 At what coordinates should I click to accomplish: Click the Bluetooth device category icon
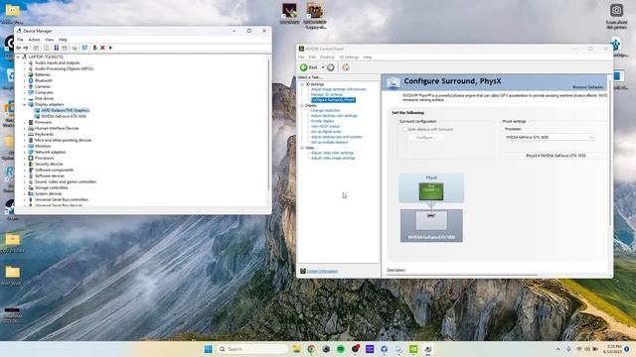tap(31, 80)
